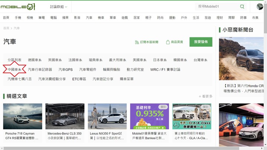
Task: Open the 運動 nav item
Action: (x=172, y=18)
